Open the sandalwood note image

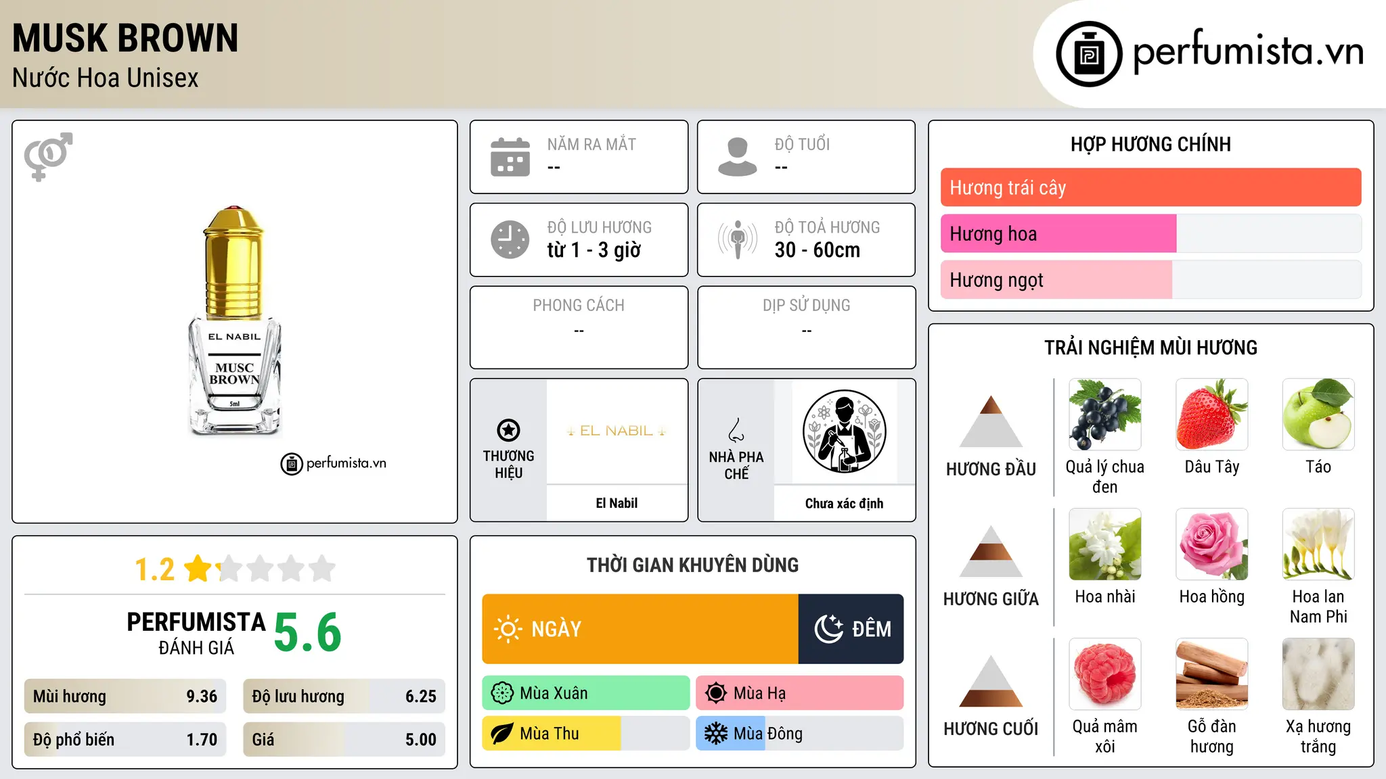point(1211,674)
